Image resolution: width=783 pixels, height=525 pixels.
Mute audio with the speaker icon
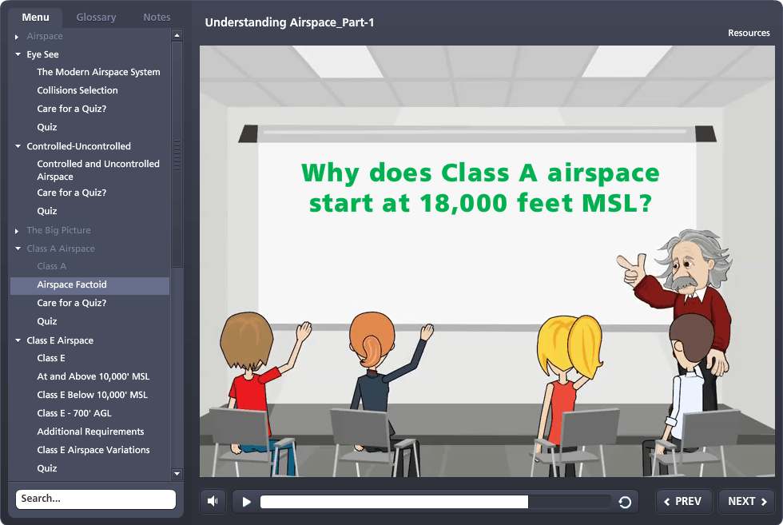tap(213, 501)
